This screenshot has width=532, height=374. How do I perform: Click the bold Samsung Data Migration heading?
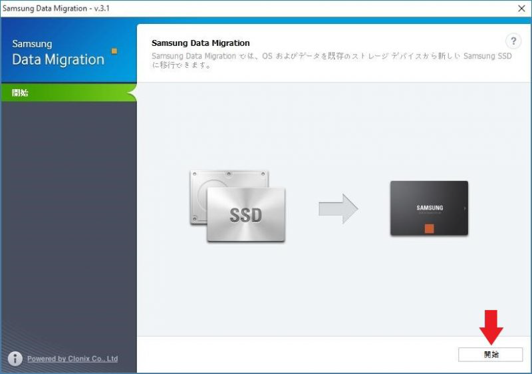coord(201,43)
